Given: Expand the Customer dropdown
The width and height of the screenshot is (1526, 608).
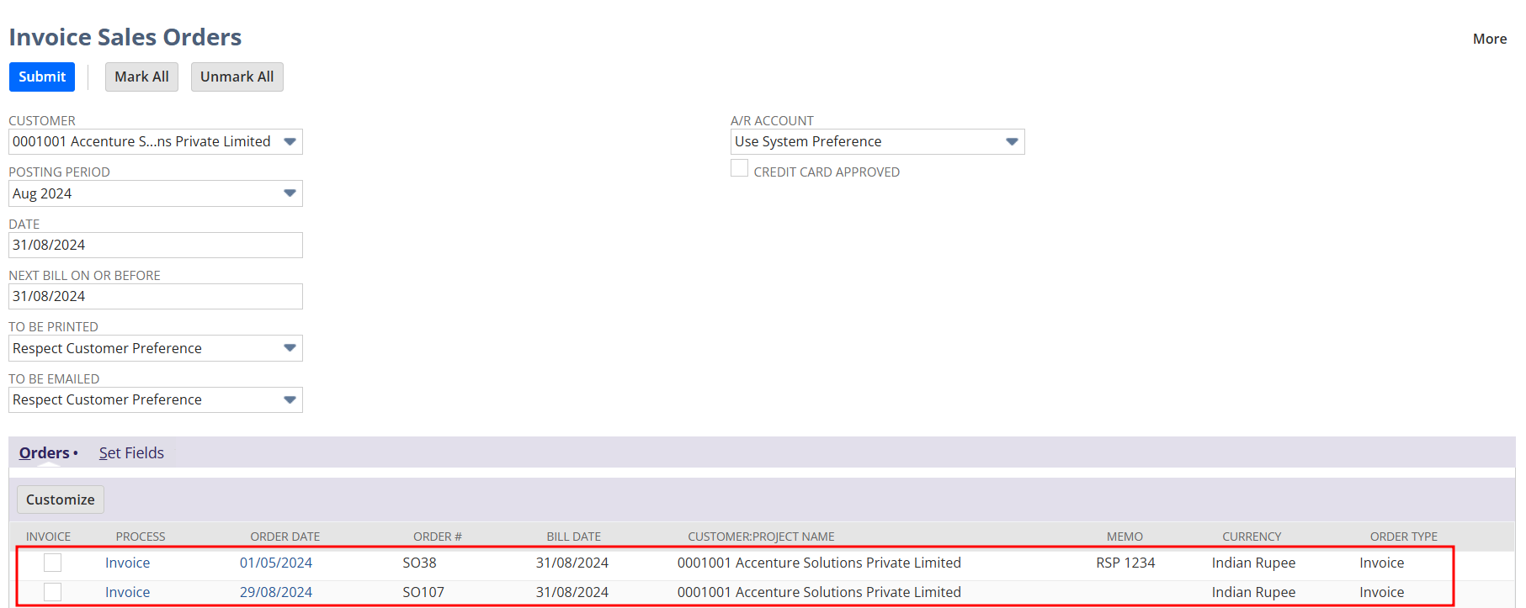Looking at the screenshot, I should [x=290, y=141].
